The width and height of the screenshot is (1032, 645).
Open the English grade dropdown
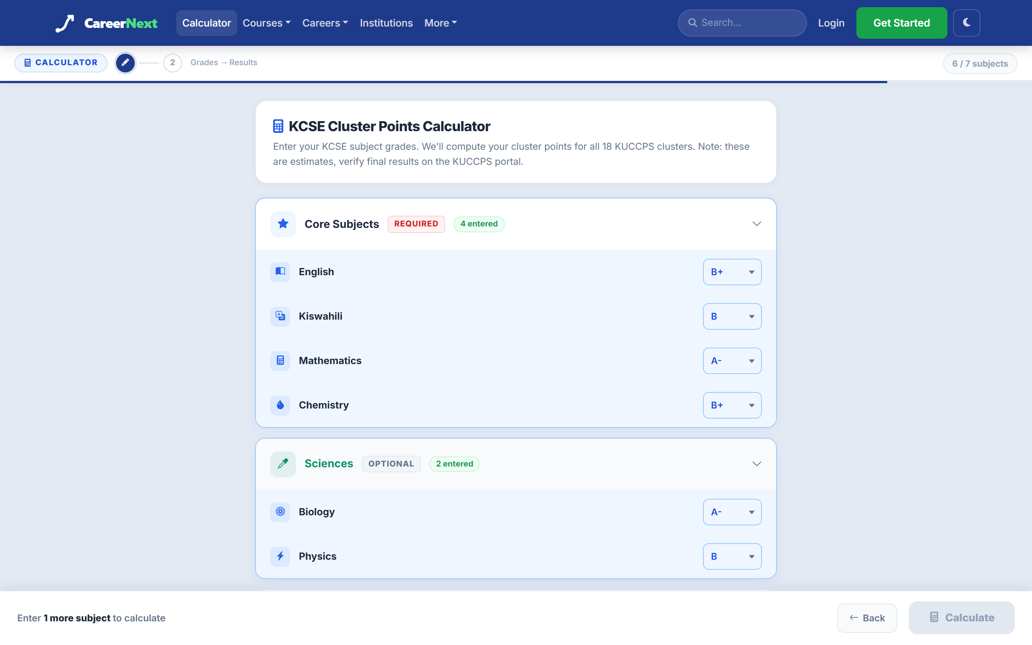732,272
